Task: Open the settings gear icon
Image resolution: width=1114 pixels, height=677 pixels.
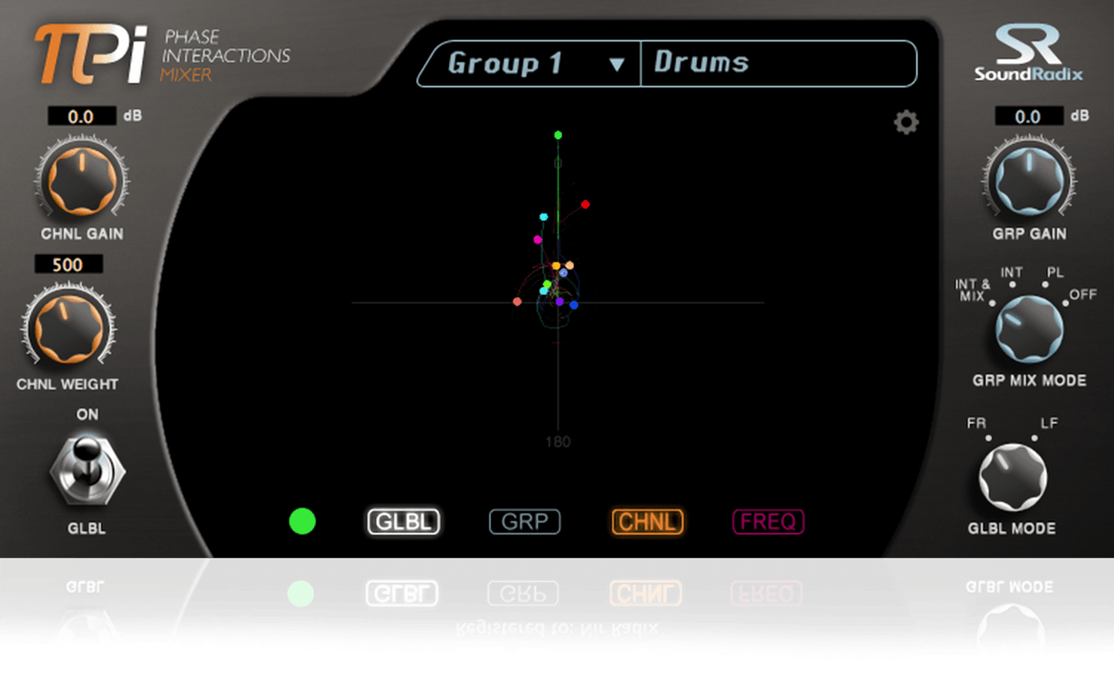Action: [x=906, y=122]
